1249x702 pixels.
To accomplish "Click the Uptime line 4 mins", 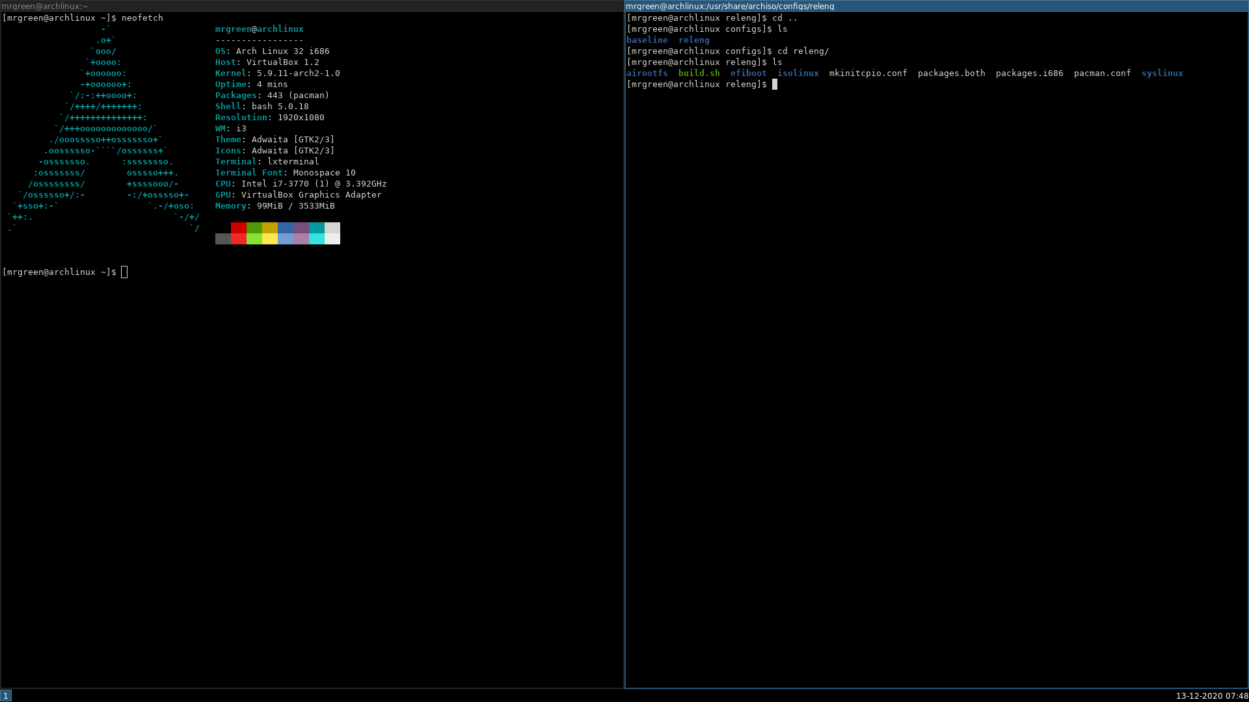I will pos(252,84).
